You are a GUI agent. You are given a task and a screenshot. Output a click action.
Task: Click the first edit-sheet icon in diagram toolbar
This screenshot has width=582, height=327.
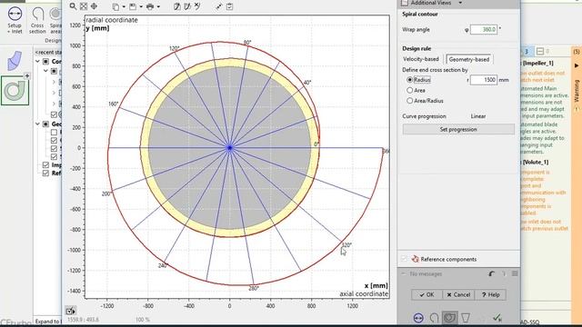click(x=177, y=6)
